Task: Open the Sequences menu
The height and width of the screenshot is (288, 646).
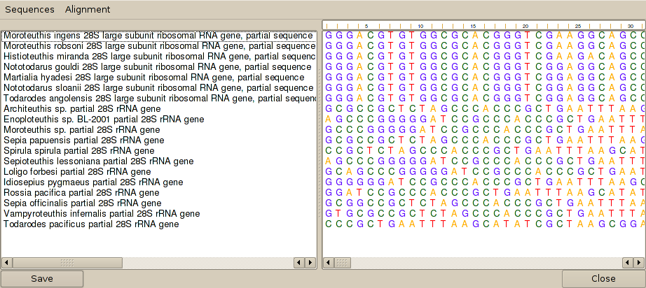Action: [x=29, y=9]
